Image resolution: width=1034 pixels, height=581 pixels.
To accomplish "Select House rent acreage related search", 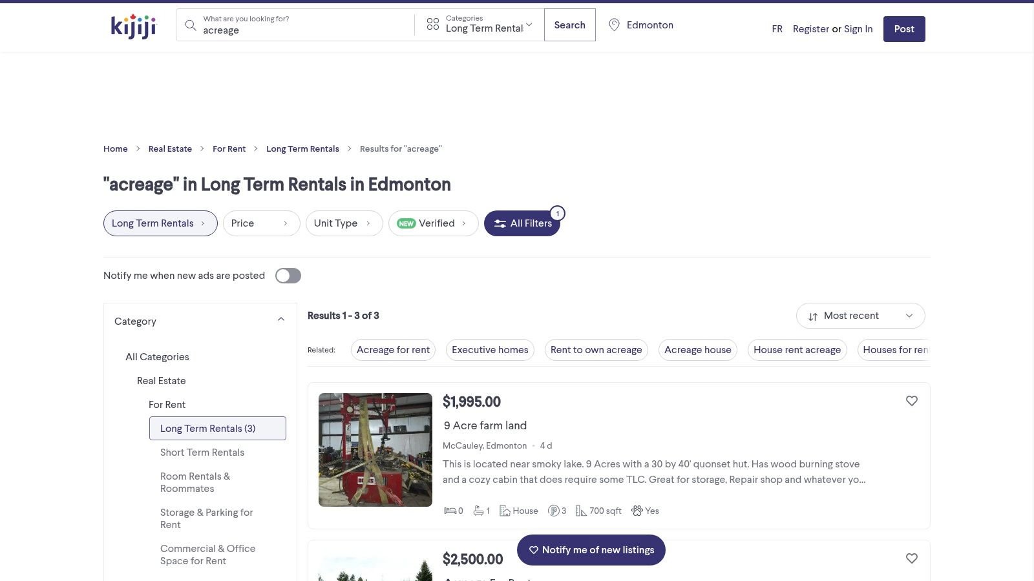I will point(797,350).
